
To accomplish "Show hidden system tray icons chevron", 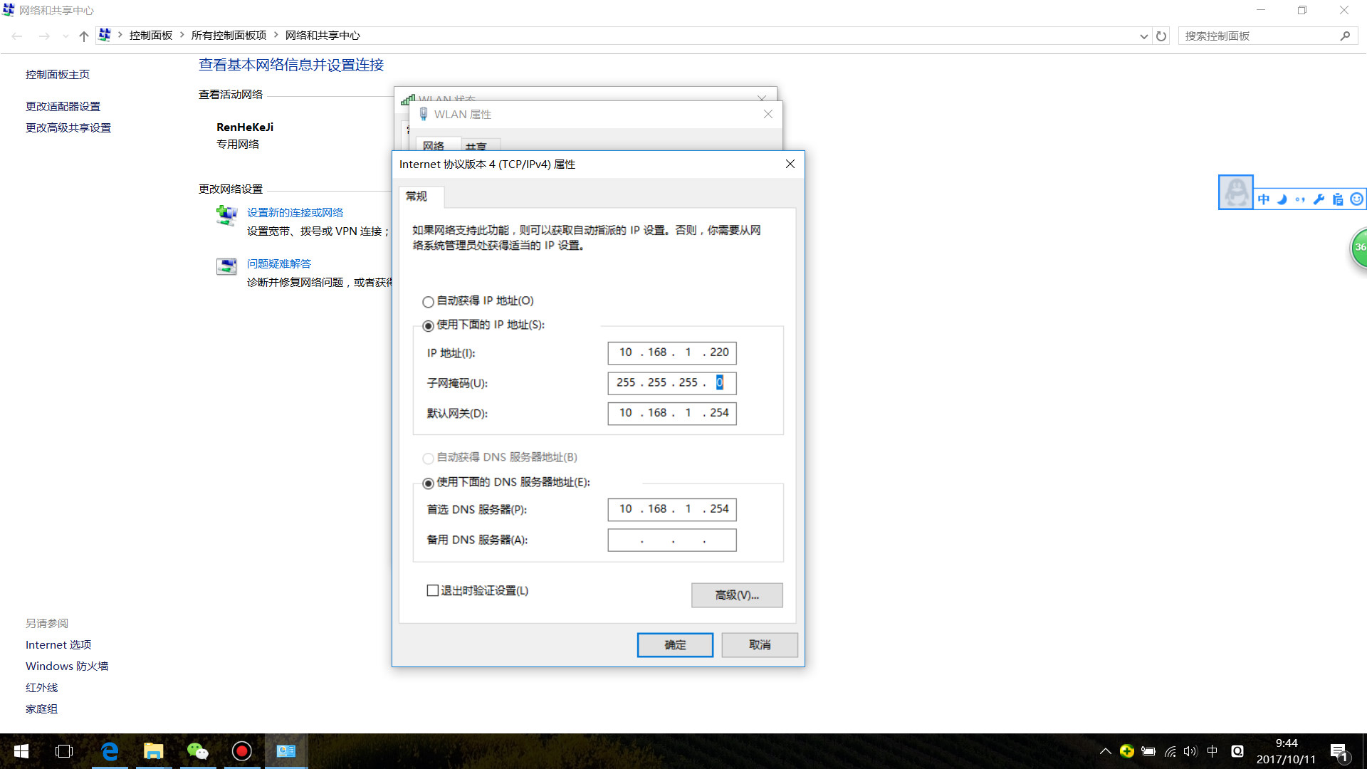I will point(1105,751).
